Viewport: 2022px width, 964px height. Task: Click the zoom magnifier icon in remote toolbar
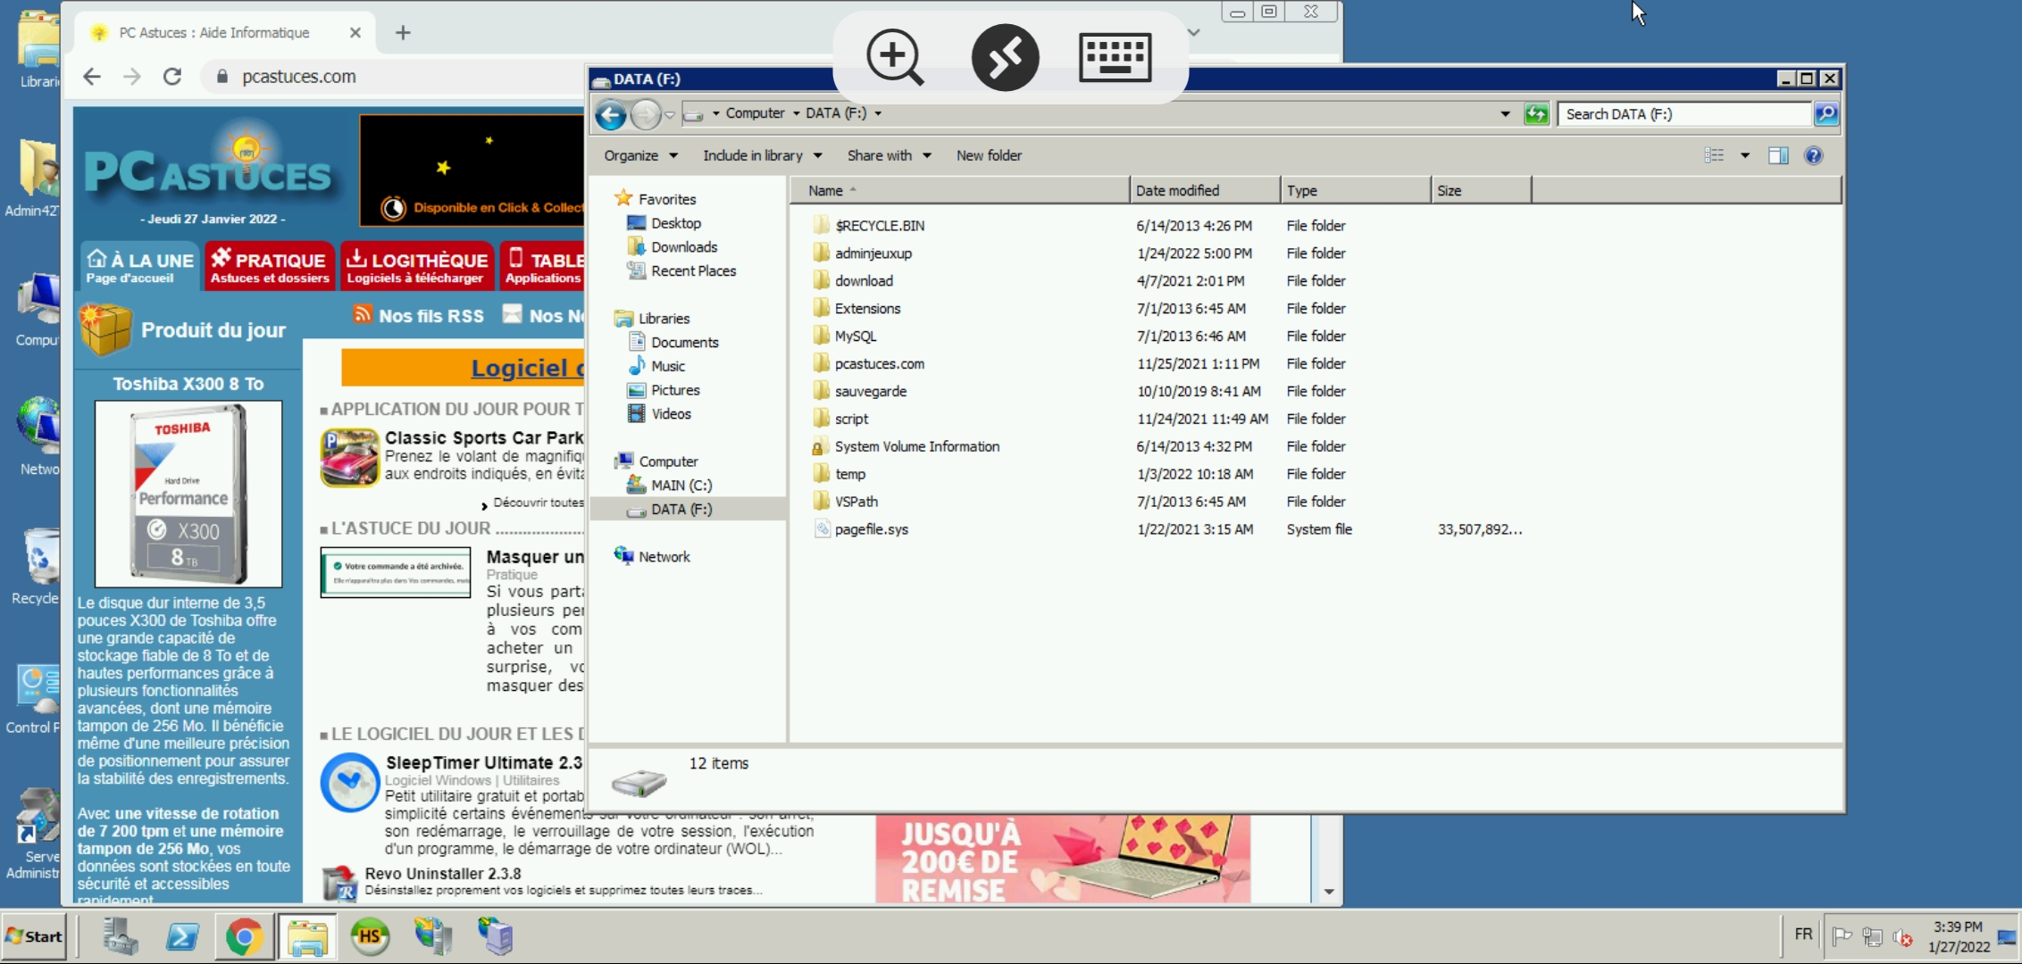click(x=895, y=57)
